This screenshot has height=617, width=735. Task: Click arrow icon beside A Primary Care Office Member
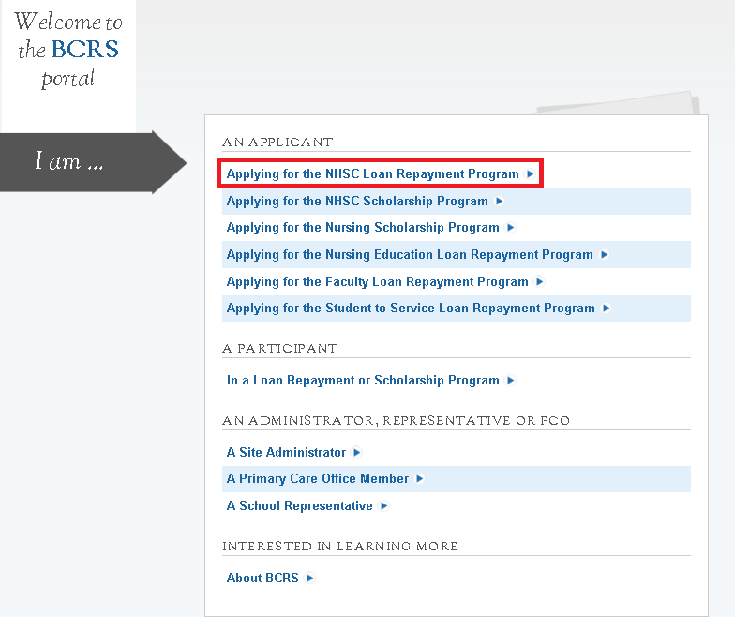tap(420, 478)
